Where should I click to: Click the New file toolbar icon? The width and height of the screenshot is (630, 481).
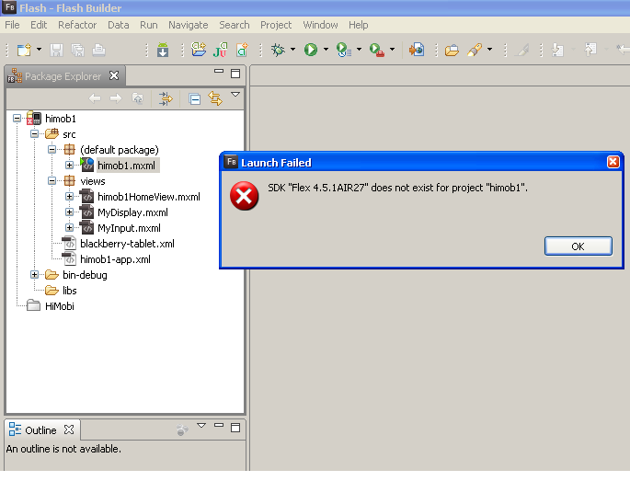click(24, 51)
